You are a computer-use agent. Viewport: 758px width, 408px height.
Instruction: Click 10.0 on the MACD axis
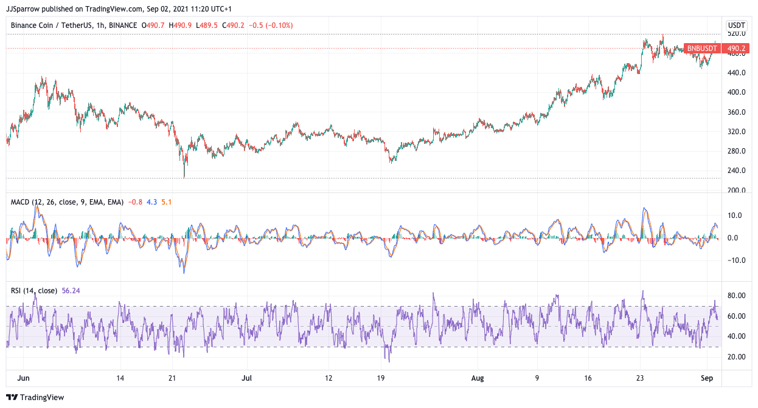click(735, 215)
